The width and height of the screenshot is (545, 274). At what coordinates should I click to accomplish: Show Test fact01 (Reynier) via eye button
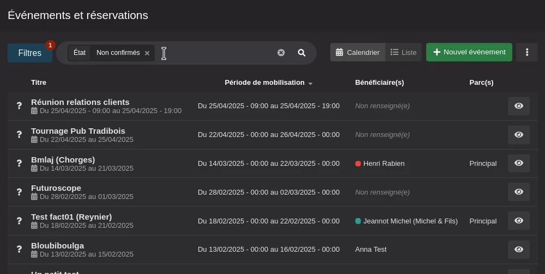[518, 221]
